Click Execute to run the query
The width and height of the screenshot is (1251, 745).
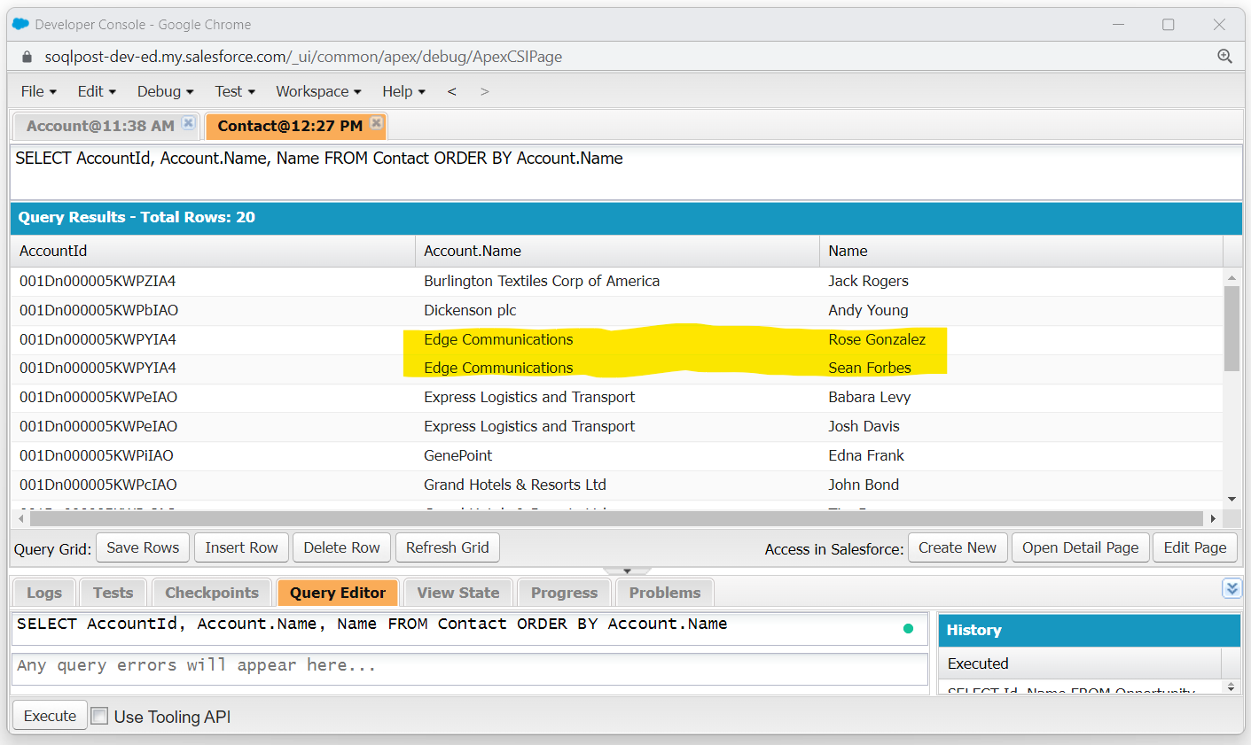tap(50, 716)
